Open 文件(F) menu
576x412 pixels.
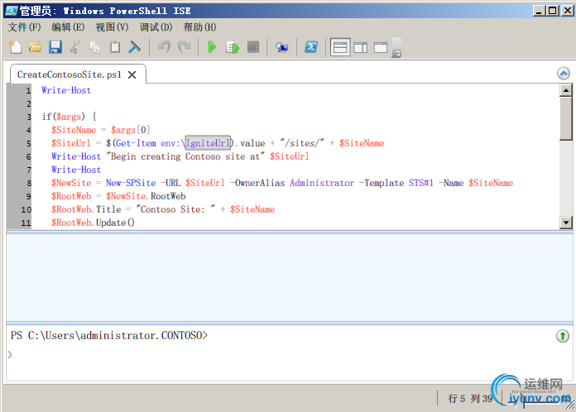click(x=24, y=27)
